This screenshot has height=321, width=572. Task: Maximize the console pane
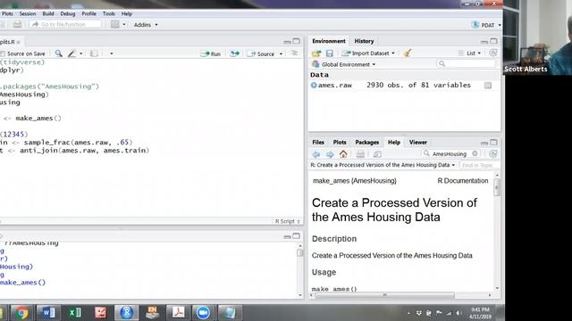coord(296,236)
